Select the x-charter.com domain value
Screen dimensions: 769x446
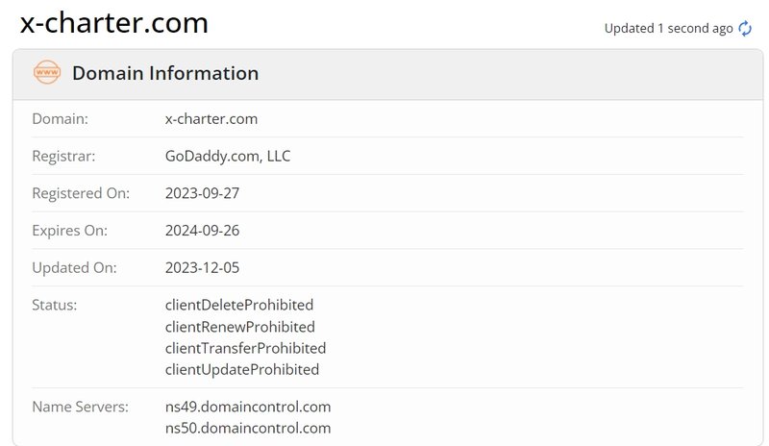[211, 119]
